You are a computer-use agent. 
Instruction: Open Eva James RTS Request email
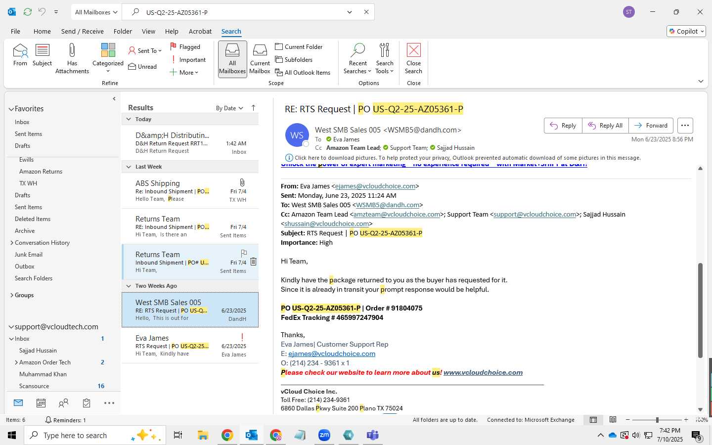[x=190, y=346]
